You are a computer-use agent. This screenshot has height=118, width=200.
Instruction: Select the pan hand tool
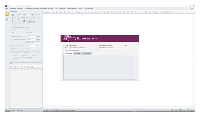[108, 12]
